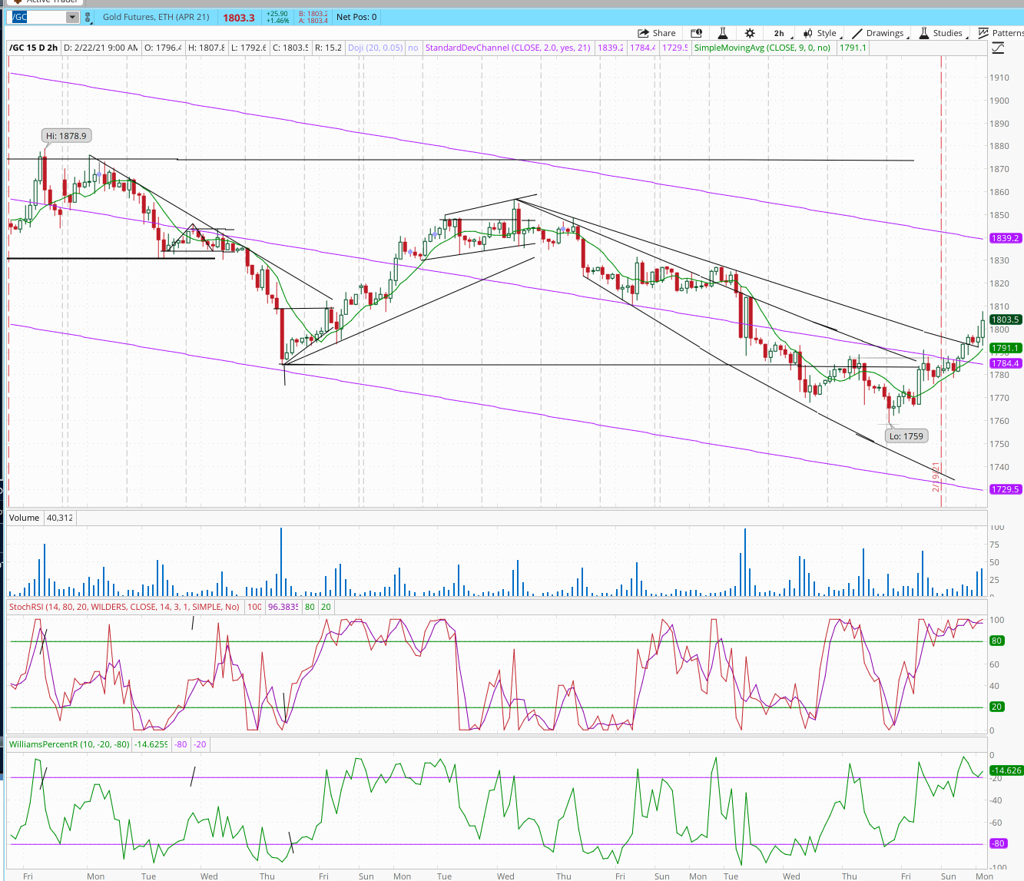Click the O: 1796.4 open value
1024x881 pixels.
[163, 48]
